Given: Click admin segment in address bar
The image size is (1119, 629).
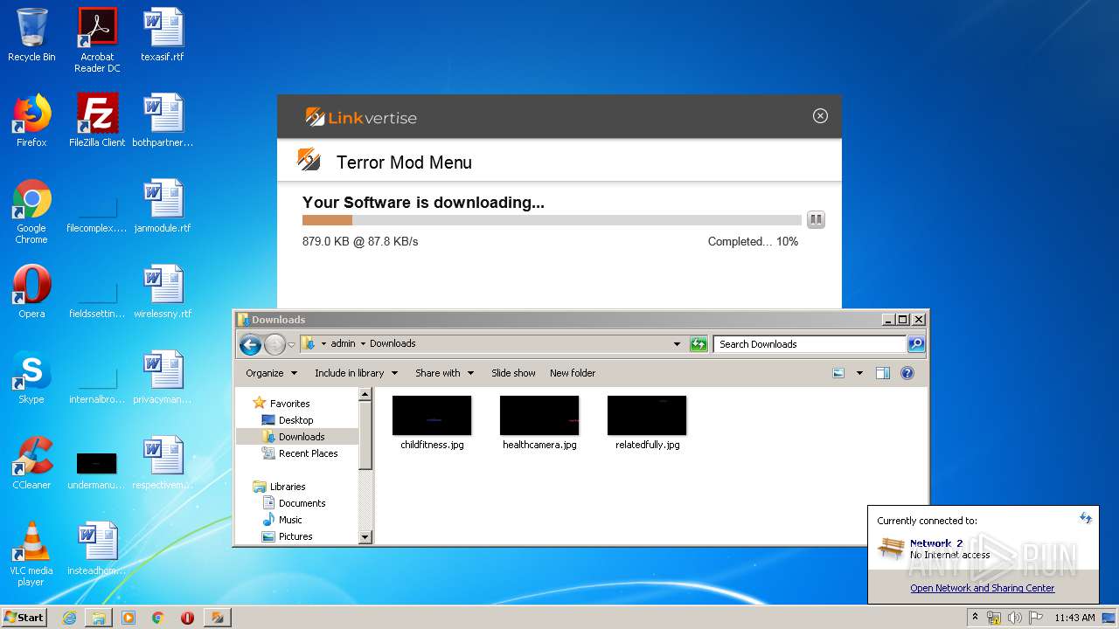Looking at the screenshot, I should click(343, 344).
